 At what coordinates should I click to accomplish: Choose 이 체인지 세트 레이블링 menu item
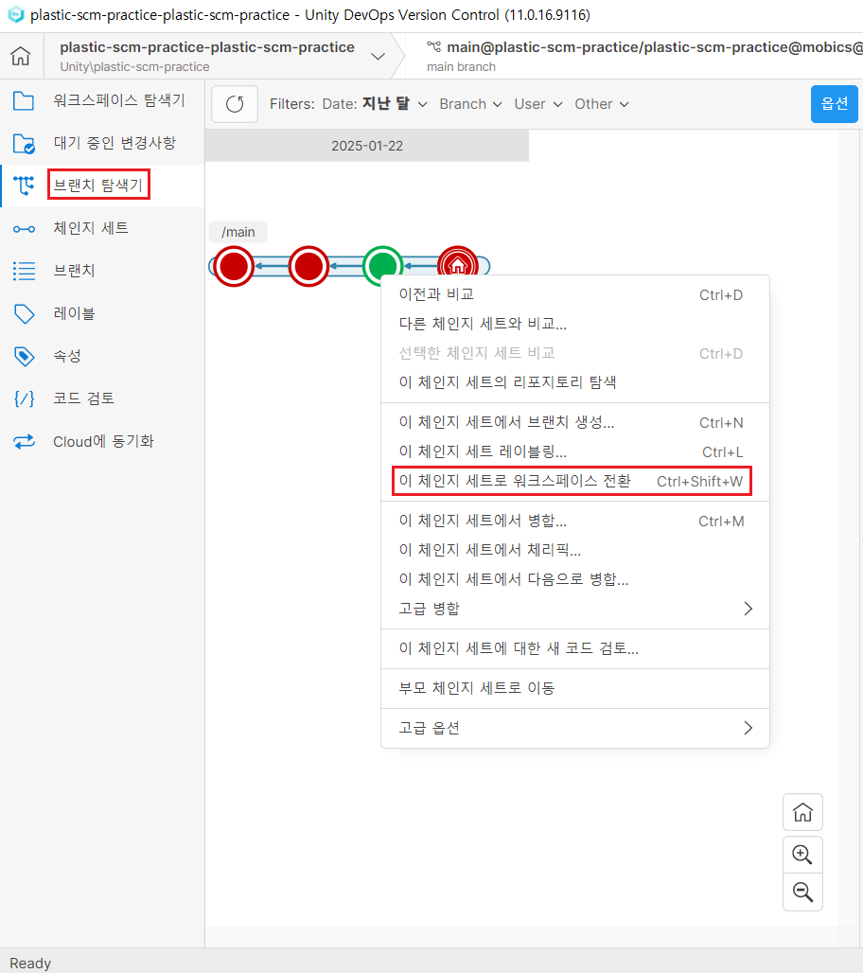click(575, 451)
